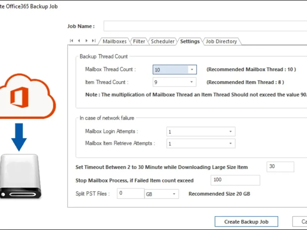Image resolution: width=307 pixels, height=230 pixels.
Task: Click 'Mailbox Item Retrieve Attempts :' label
Action: 120,143
